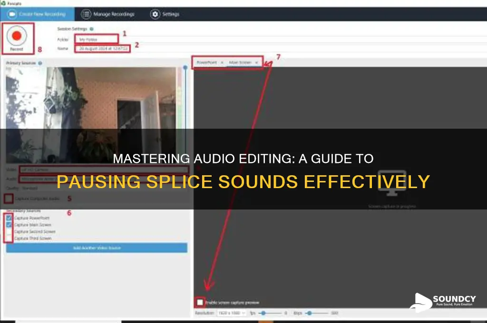
Task: Adjust the fps slider
Action: click(271, 313)
